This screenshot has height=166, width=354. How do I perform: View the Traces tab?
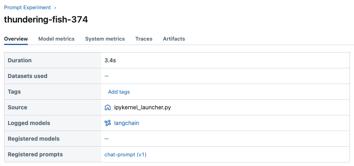(144, 39)
